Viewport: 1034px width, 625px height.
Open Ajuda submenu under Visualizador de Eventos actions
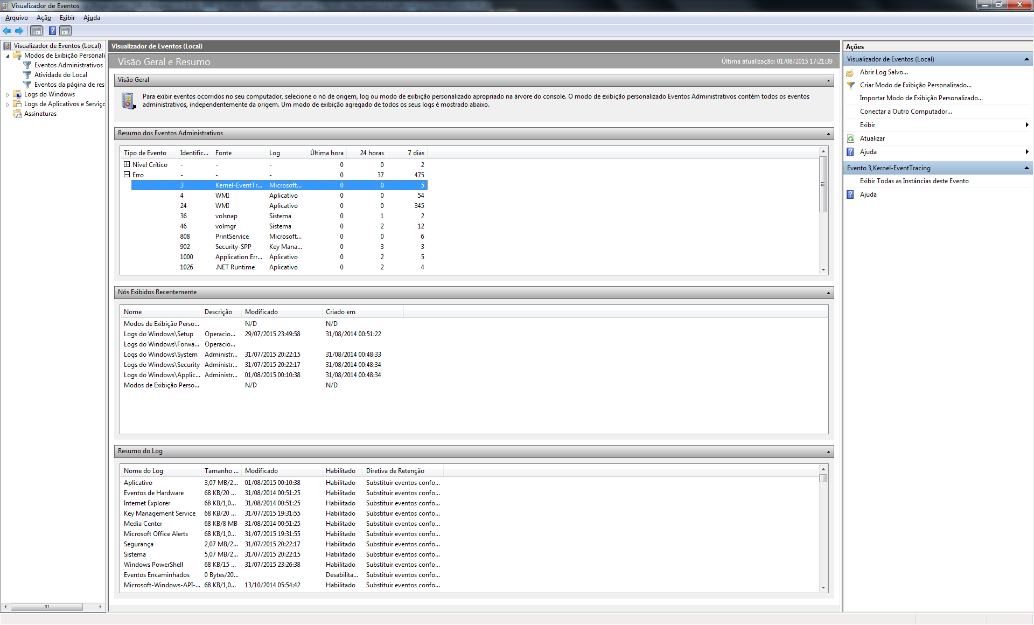click(x=937, y=152)
